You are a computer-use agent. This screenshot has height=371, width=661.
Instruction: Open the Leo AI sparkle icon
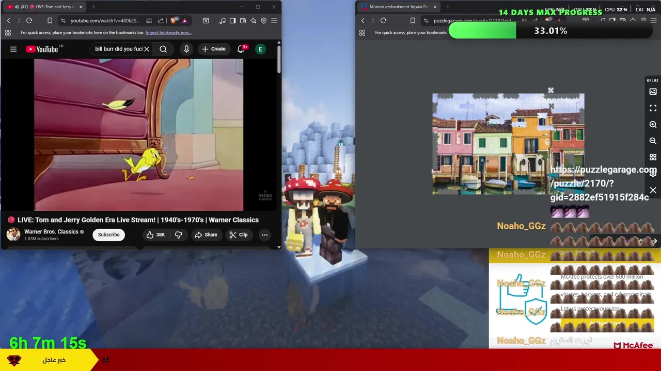click(x=253, y=21)
